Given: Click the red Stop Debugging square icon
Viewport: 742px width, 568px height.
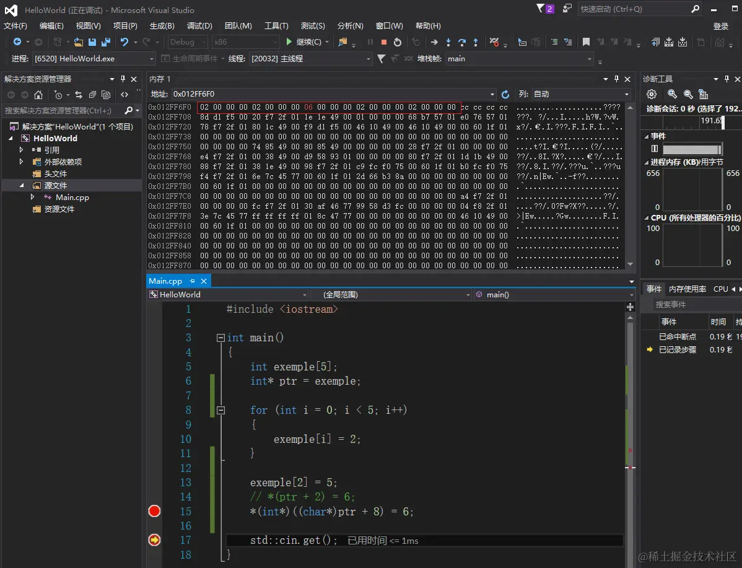Looking at the screenshot, I should (x=384, y=42).
